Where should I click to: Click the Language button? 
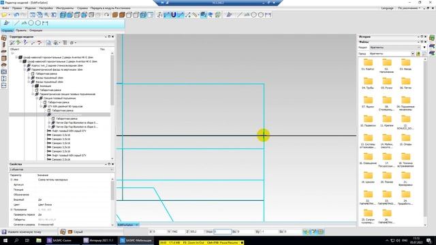387,8
